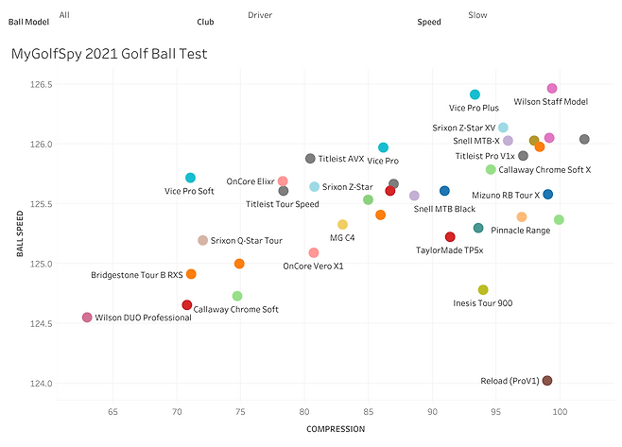Image resolution: width=622 pixels, height=447 pixels.
Task: Click the Mizuno RB Tour X blue dot
Action: click(548, 195)
